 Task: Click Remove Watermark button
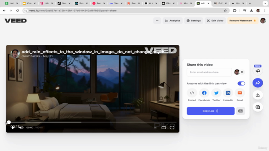243,21
